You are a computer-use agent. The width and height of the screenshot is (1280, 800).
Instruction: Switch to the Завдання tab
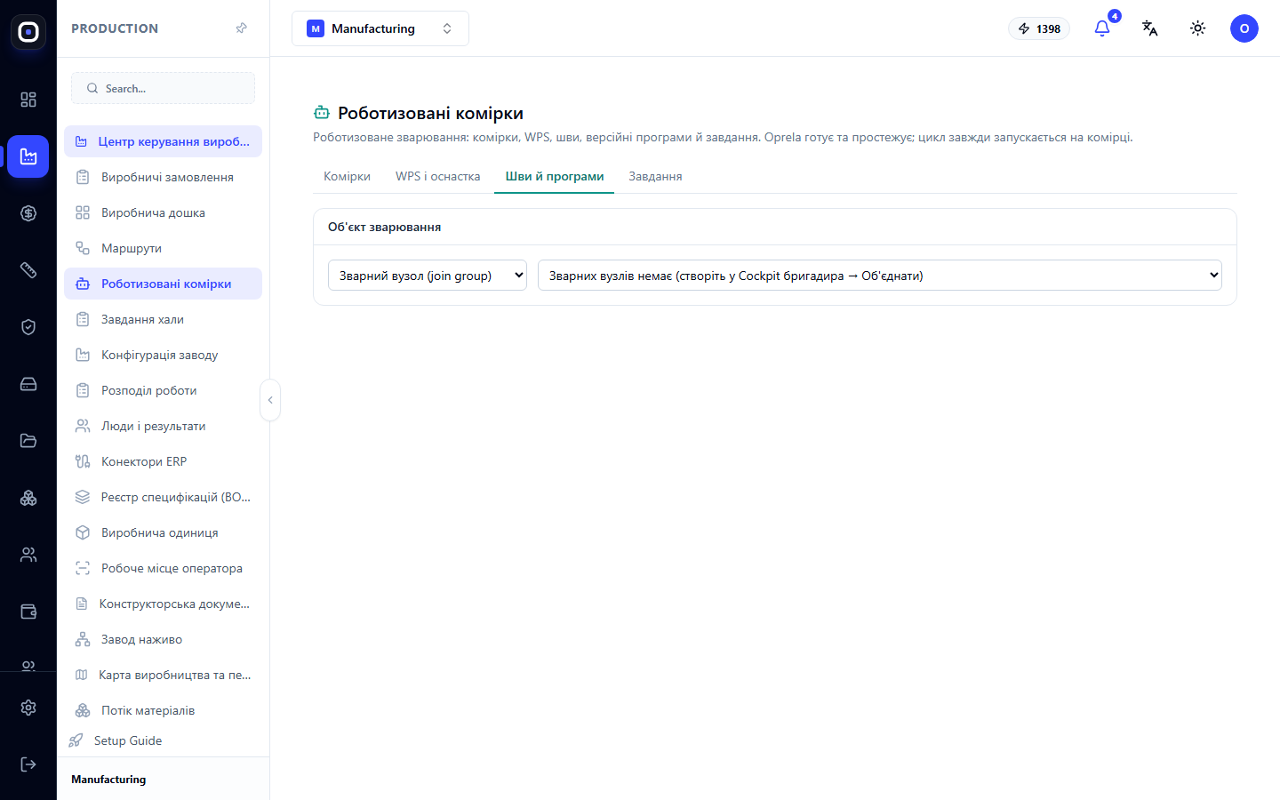click(x=655, y=176)
